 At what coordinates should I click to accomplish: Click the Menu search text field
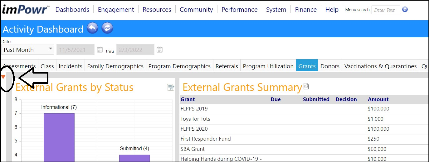[x=386, y=10]
